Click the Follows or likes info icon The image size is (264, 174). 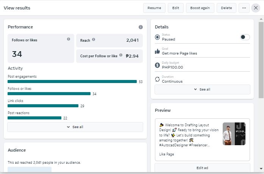69,39
